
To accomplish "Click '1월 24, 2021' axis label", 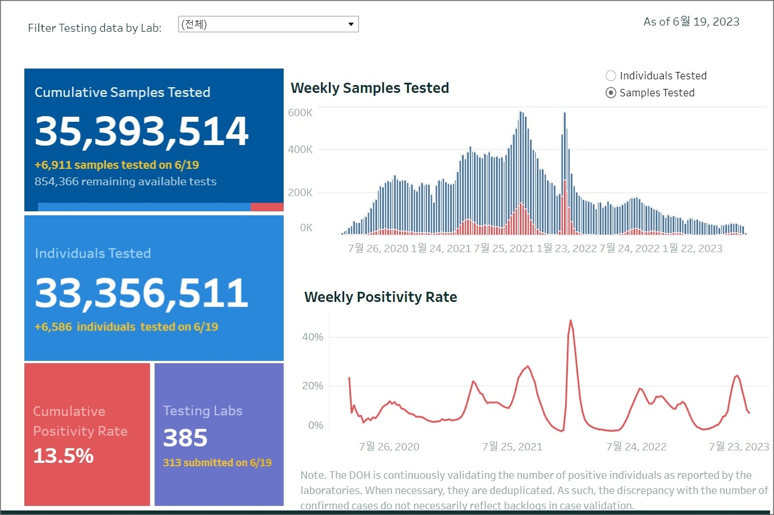I will pyautogui.click(x=441, y=248).
